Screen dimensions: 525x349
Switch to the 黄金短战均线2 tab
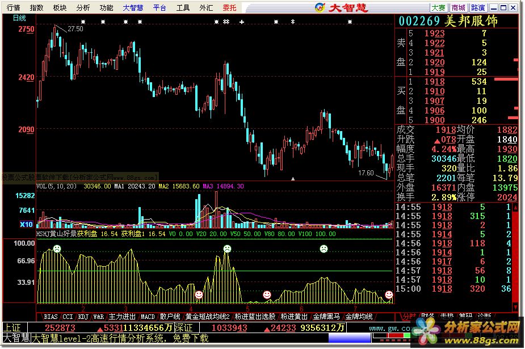pos(207,317)
